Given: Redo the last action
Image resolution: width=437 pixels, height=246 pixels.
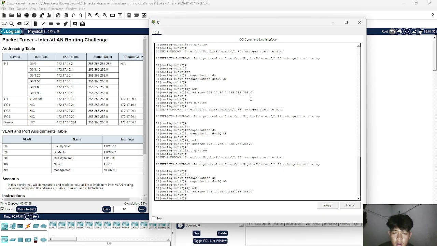Looking at the screenshot, I should point(81,15).
